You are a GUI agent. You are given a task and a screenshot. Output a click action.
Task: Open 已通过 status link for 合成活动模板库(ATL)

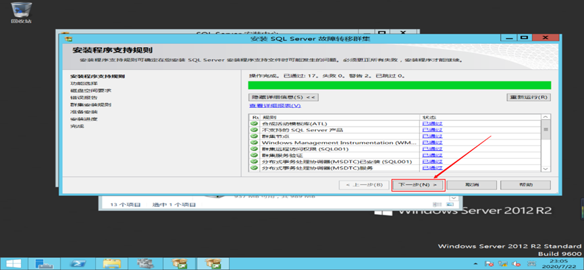point(432,124)
